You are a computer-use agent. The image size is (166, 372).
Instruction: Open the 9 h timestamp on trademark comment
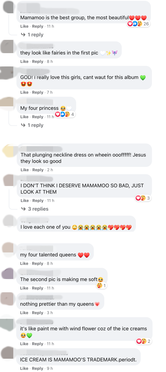click(50, 368)
